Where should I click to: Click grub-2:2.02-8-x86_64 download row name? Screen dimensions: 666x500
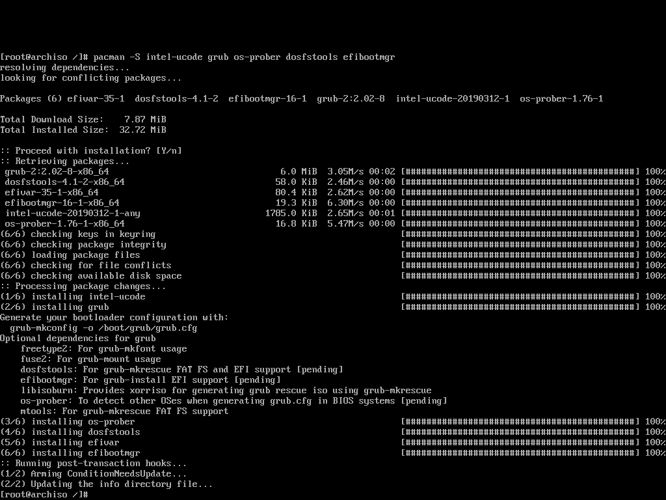coord(57,172)
